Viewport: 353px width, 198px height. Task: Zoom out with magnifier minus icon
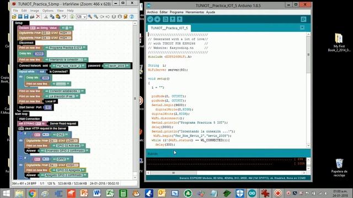point(96,16)
